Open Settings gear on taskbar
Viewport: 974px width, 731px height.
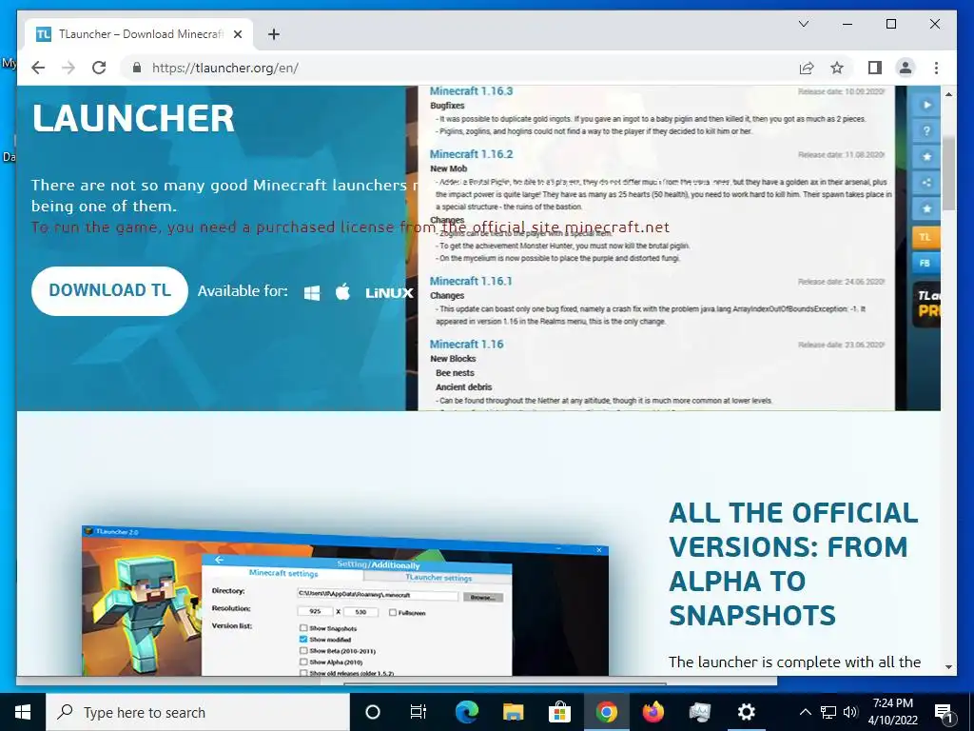(x=746, y=712)
